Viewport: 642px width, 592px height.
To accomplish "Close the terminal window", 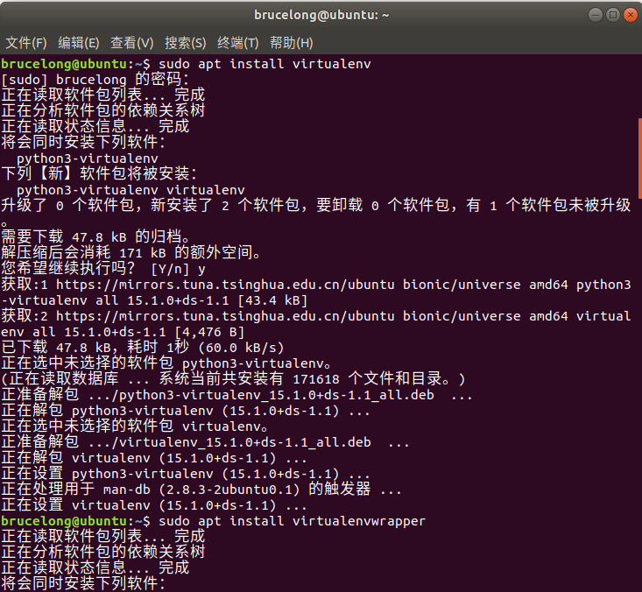I will 631,15.
